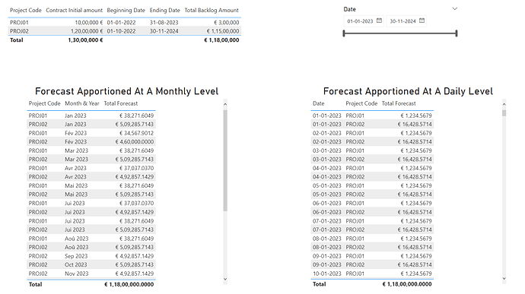Sort daily table by Date column header
This screenshot has width=525, height=294.
318,103
